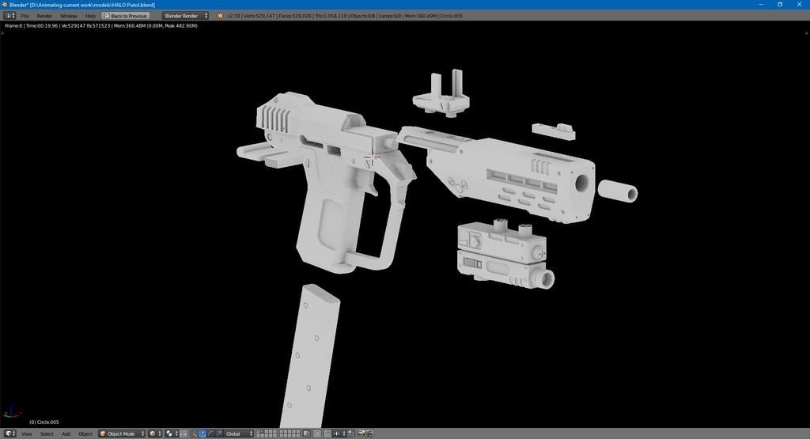Open the snap element type dropdown
The image size is (810, 439).
pos(339,433)
